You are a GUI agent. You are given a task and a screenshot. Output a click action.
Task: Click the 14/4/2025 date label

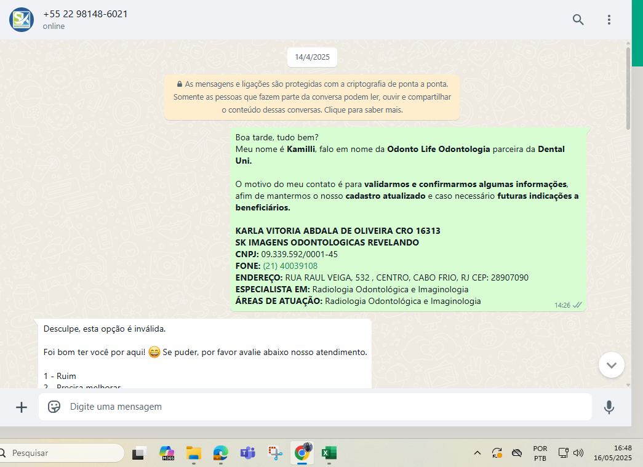tap(312, 57)
